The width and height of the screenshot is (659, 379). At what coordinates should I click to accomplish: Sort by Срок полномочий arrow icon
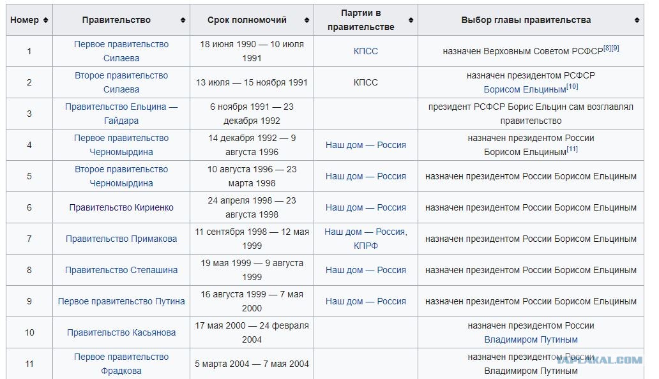point(307,20)
